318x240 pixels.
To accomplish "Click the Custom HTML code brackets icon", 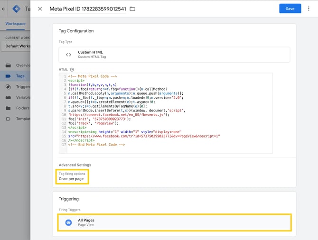I will point(68,55).
